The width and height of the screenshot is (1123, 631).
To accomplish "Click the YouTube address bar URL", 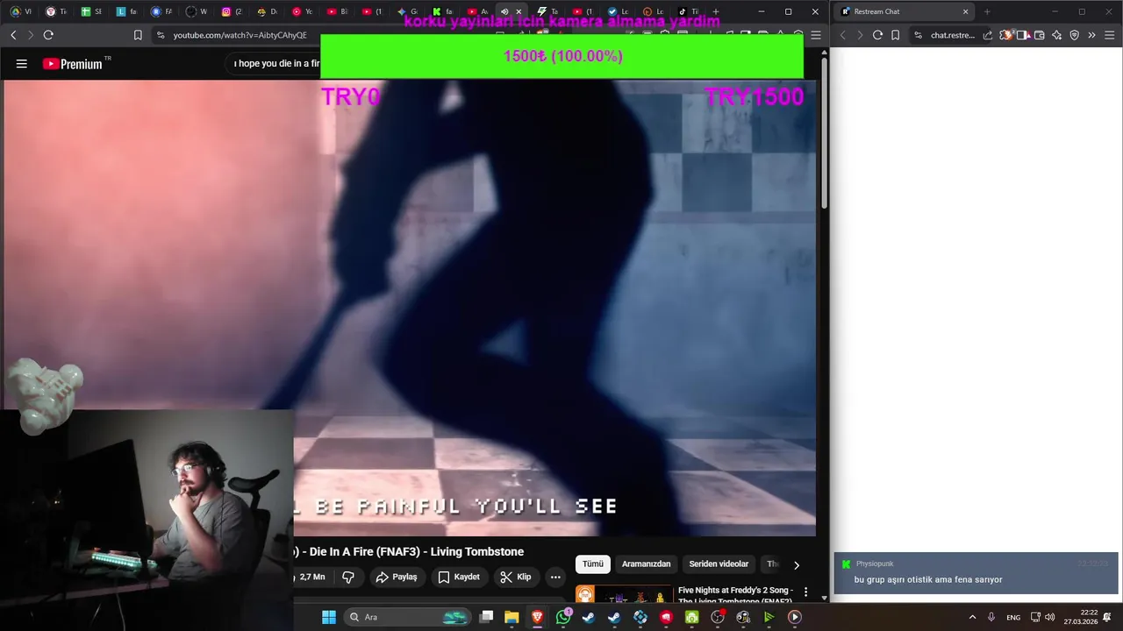I will pyautogui.click(x=240, y=35).
